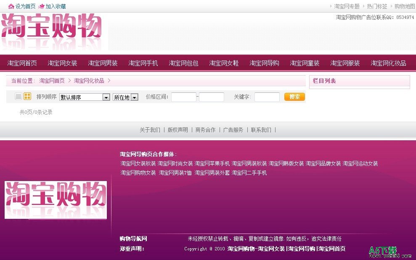
Task: Open 淘宝网购物女装 partner link
Action: coord(138,173)
